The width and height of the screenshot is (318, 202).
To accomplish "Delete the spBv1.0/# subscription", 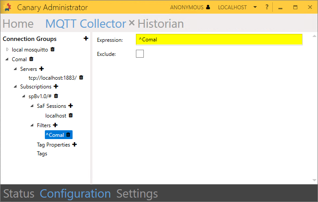I will pos(56,96).
